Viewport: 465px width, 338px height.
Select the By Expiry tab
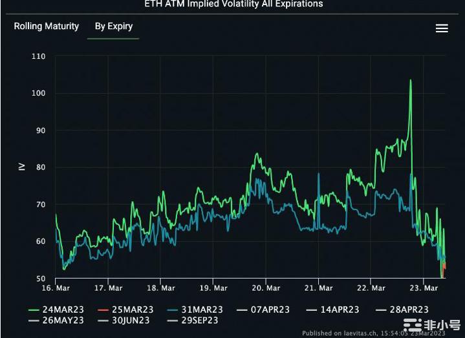(113, 26)
